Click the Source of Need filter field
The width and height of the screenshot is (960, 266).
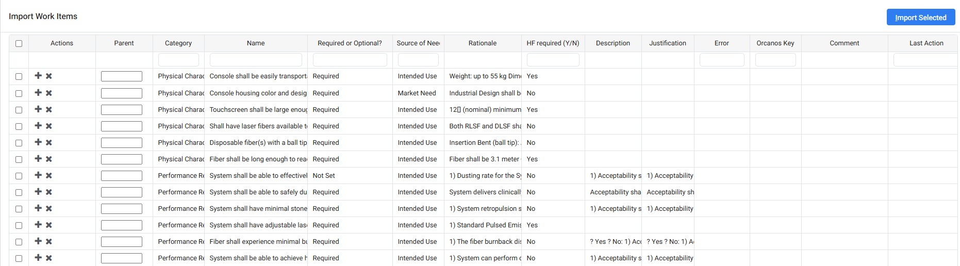418,60
